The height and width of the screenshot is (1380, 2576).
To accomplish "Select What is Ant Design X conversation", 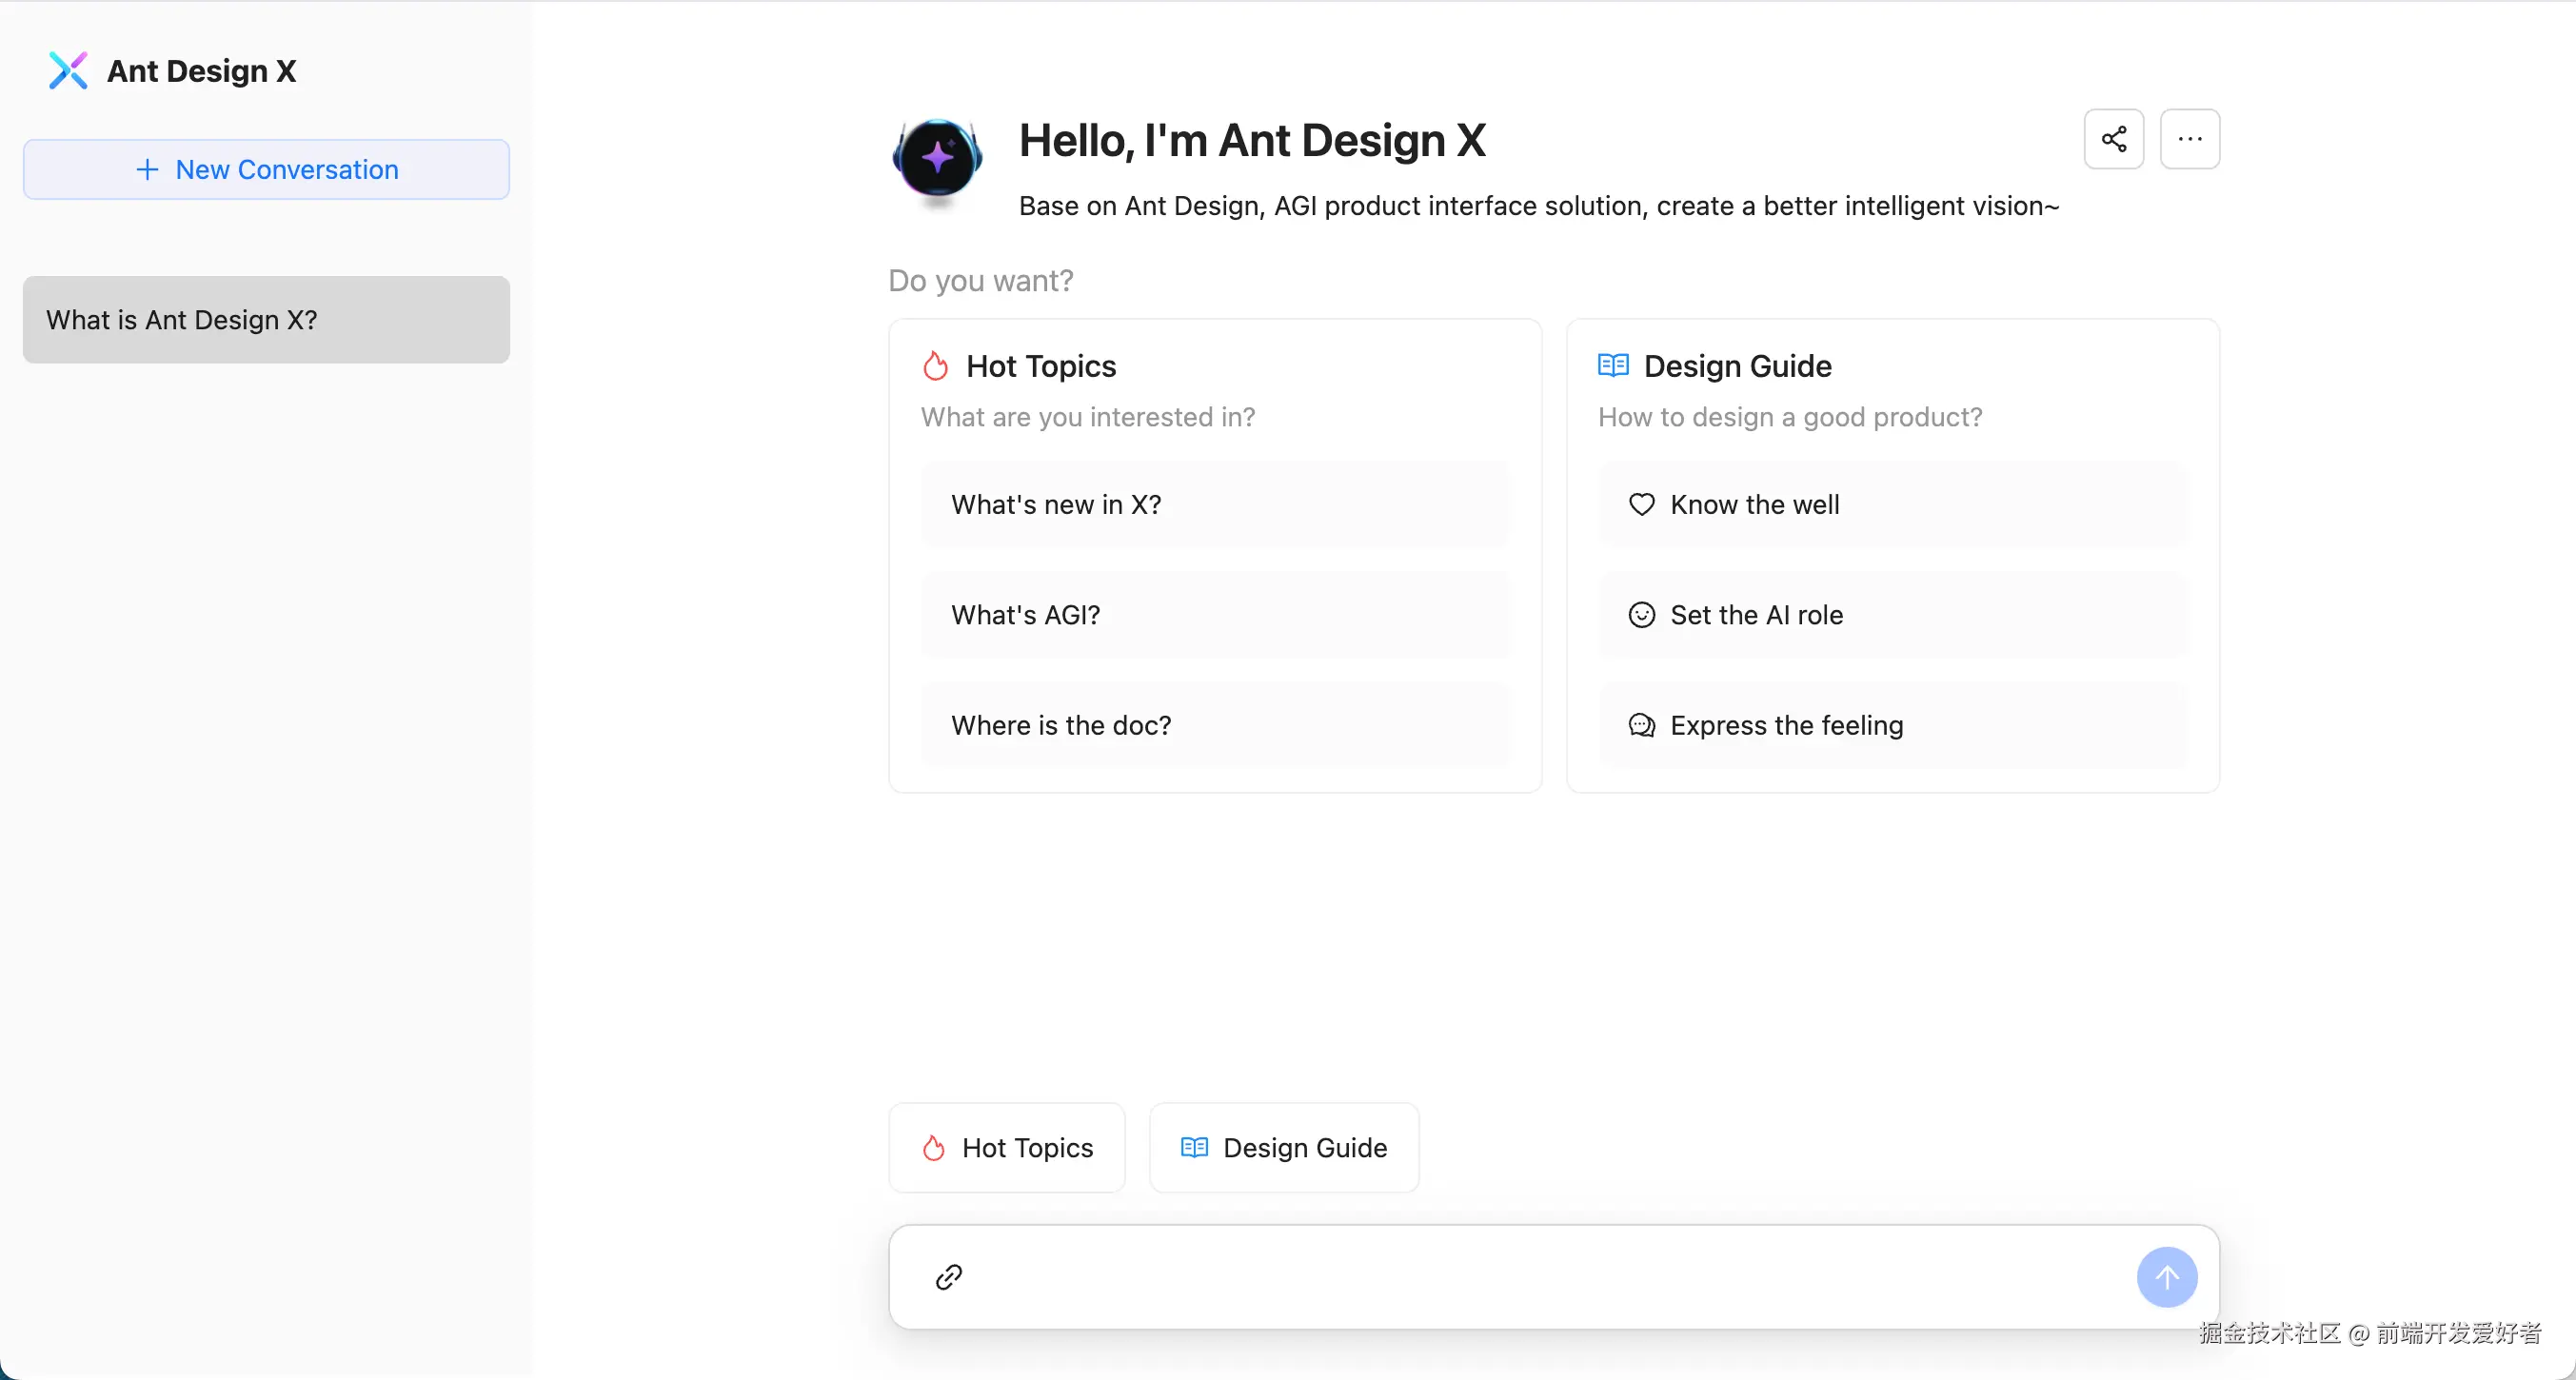I will click(264, 319).
